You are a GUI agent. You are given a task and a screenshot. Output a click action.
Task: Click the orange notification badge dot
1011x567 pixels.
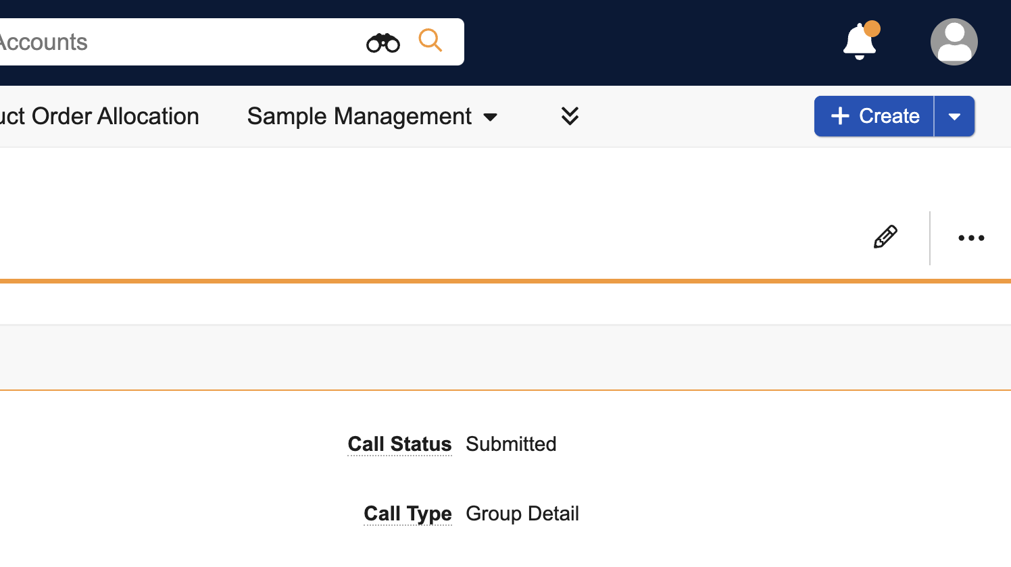(872, 28)
